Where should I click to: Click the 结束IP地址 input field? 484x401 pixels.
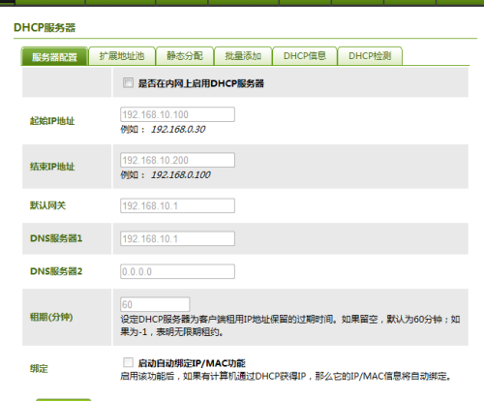pos(177,160)
